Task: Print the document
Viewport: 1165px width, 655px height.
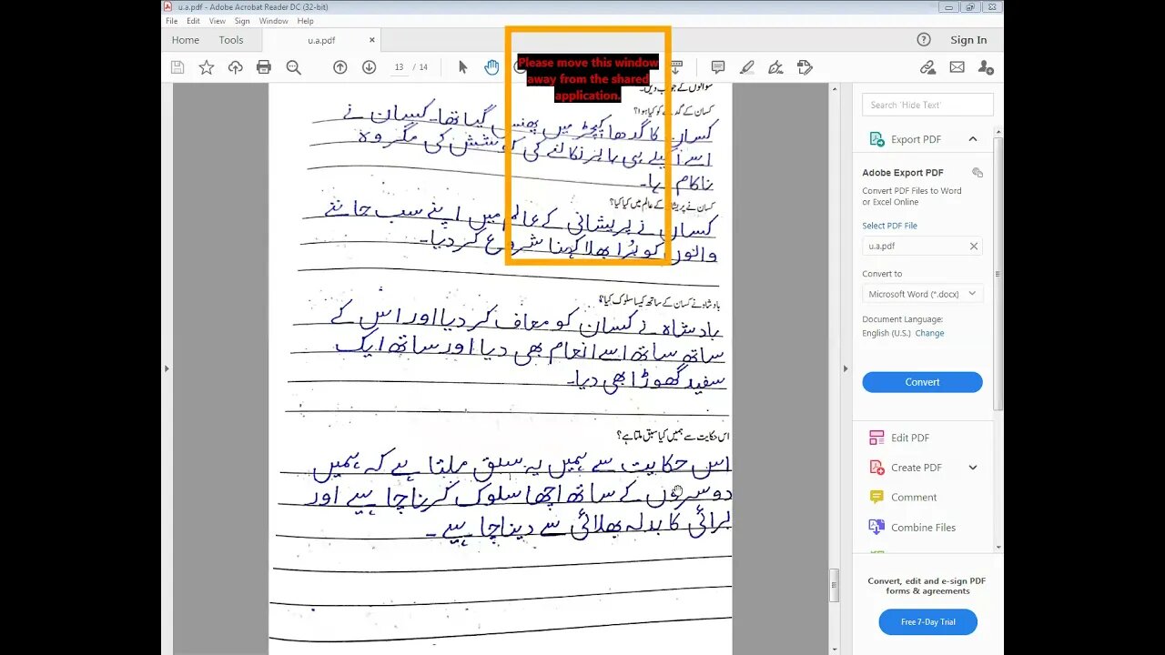Action: pyautogui.click(x=264, y=67)
